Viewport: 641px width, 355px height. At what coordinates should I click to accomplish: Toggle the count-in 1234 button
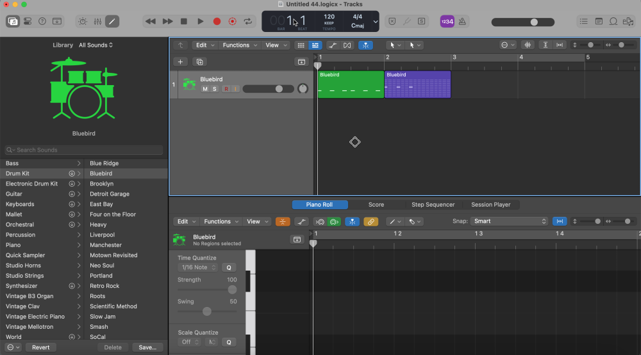click(x=447, y=21)
